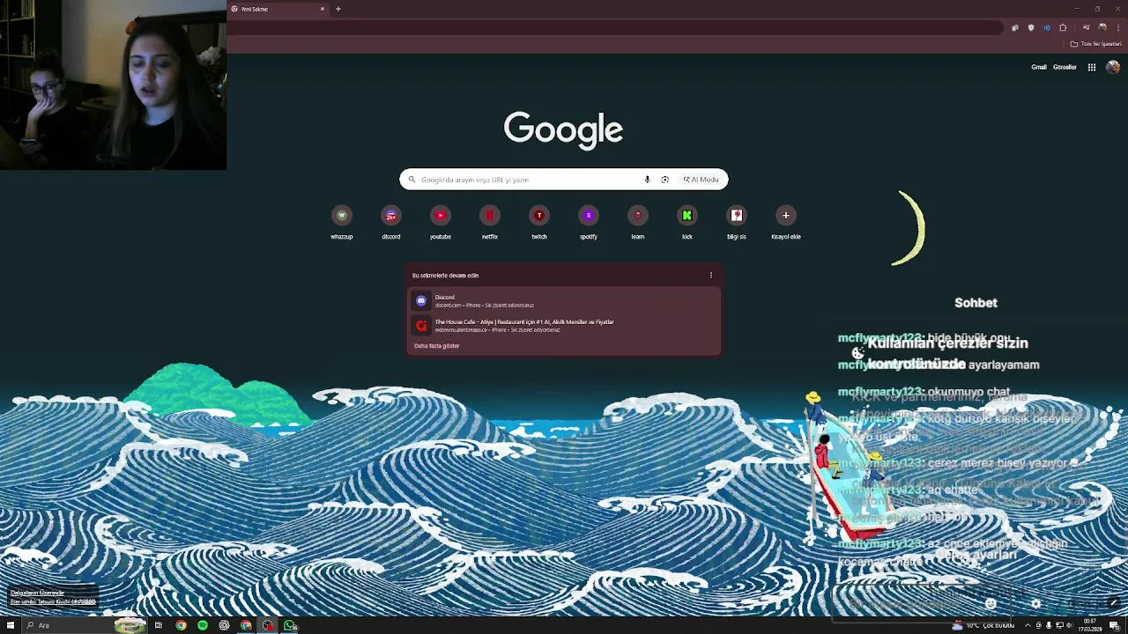Image resolution: width=1128 pixels, height=634 pixels.
Task: Open the Discord recent tab entry
Action: [x=564, y=300]
